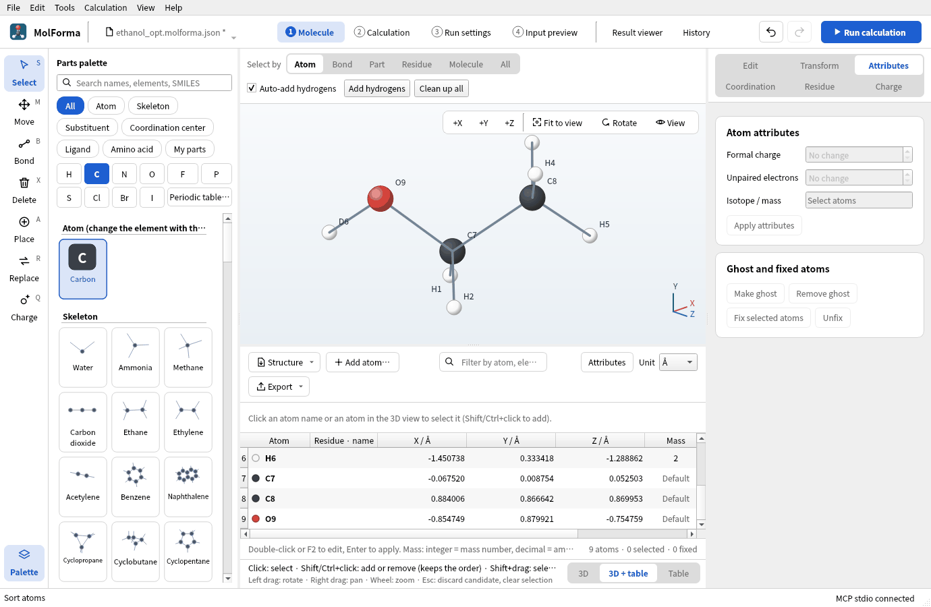Image resolution: width=931 pixels, height=607 pixels.
Task: Set selection mode to Bond
Action: point(342,64)
